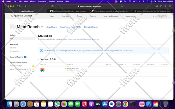Open Test Information in sidebar
The height and width of the screenshot is (109, 175).
16,66
